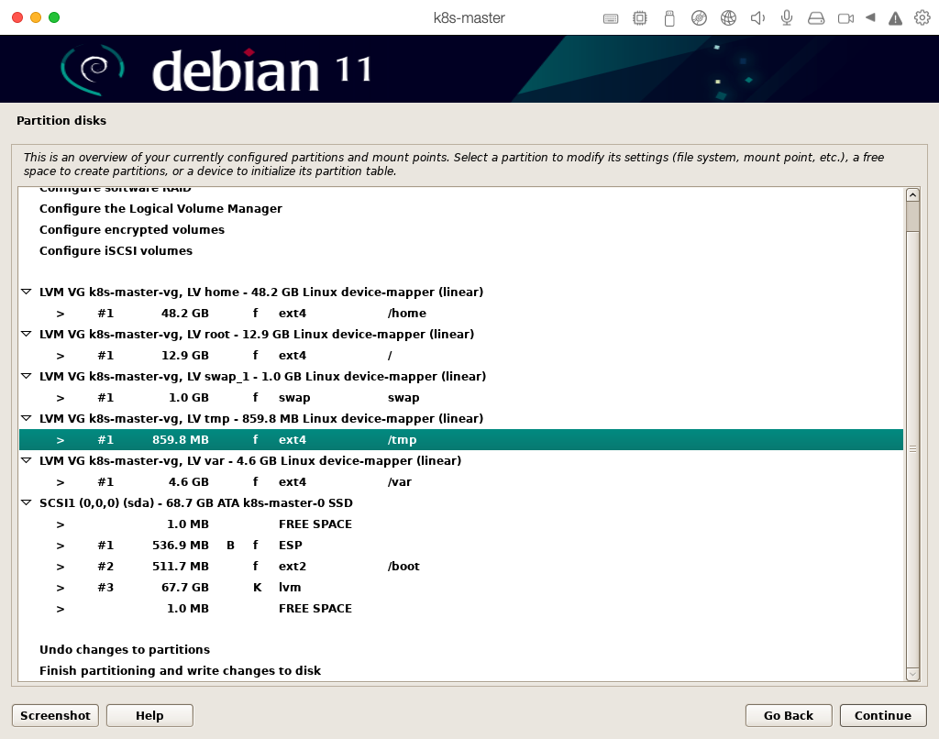Collapse the LV root disclosure triangle

[x=26, y=334]
